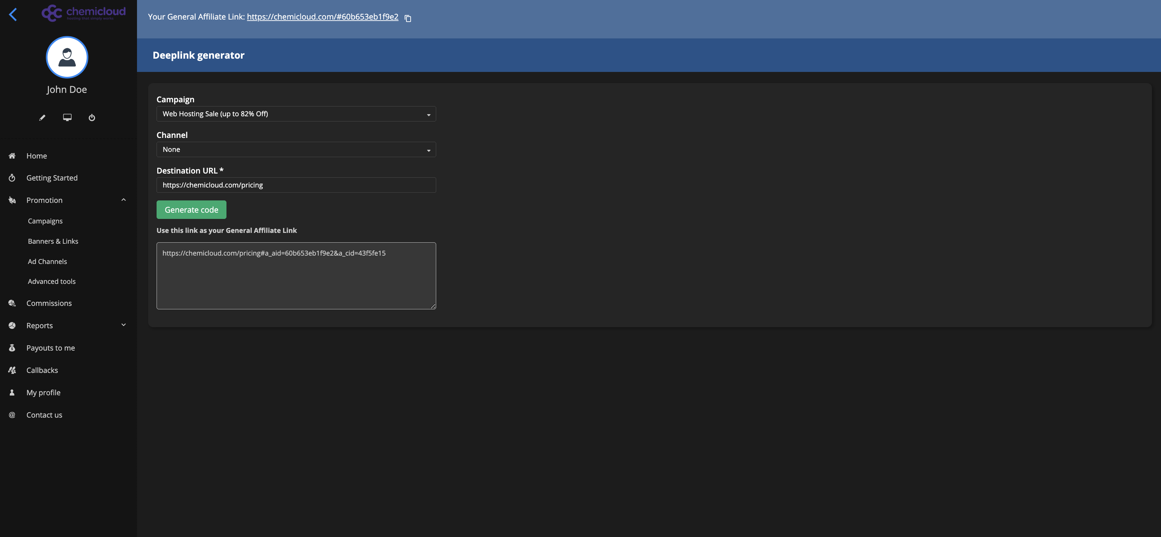Open the Channel dropdown showing None
The height and width of the screenshot is (537, 1161).
tap(296, 149)
